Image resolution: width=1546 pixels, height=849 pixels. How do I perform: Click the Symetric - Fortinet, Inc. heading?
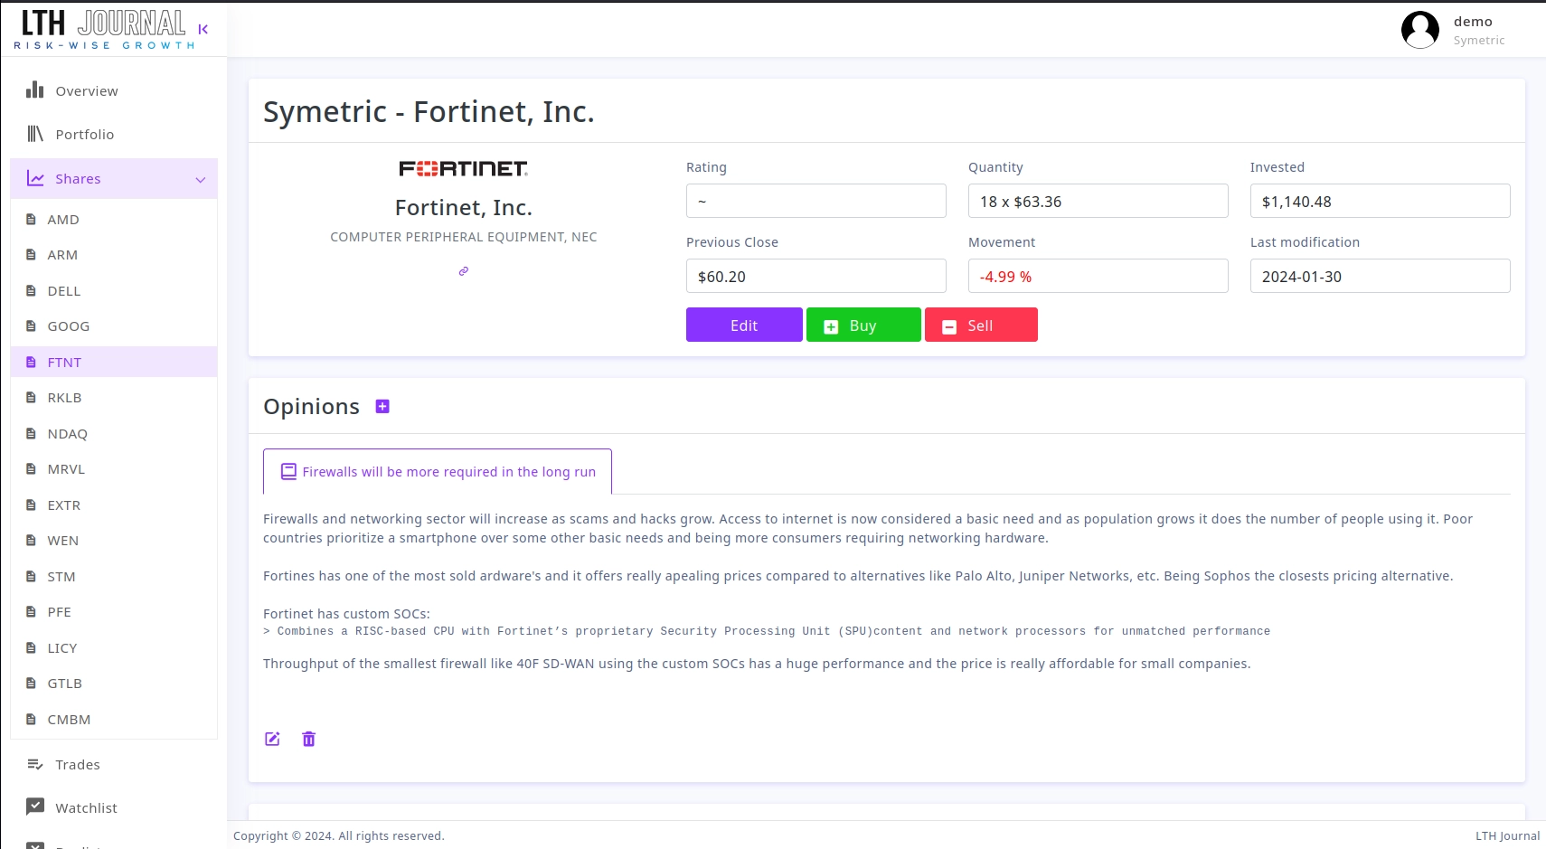click(x=429, y=111)
